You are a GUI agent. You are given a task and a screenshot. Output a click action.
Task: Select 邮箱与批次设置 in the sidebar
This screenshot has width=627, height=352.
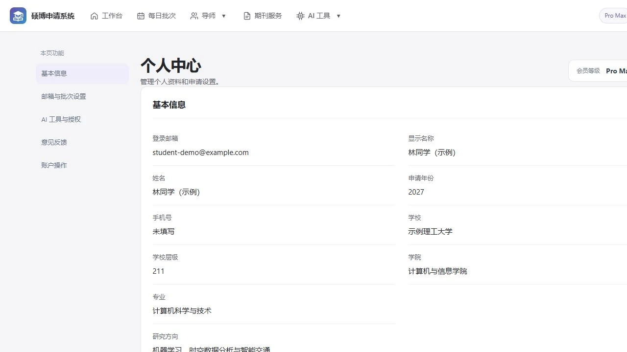click(x=82, y=96)
